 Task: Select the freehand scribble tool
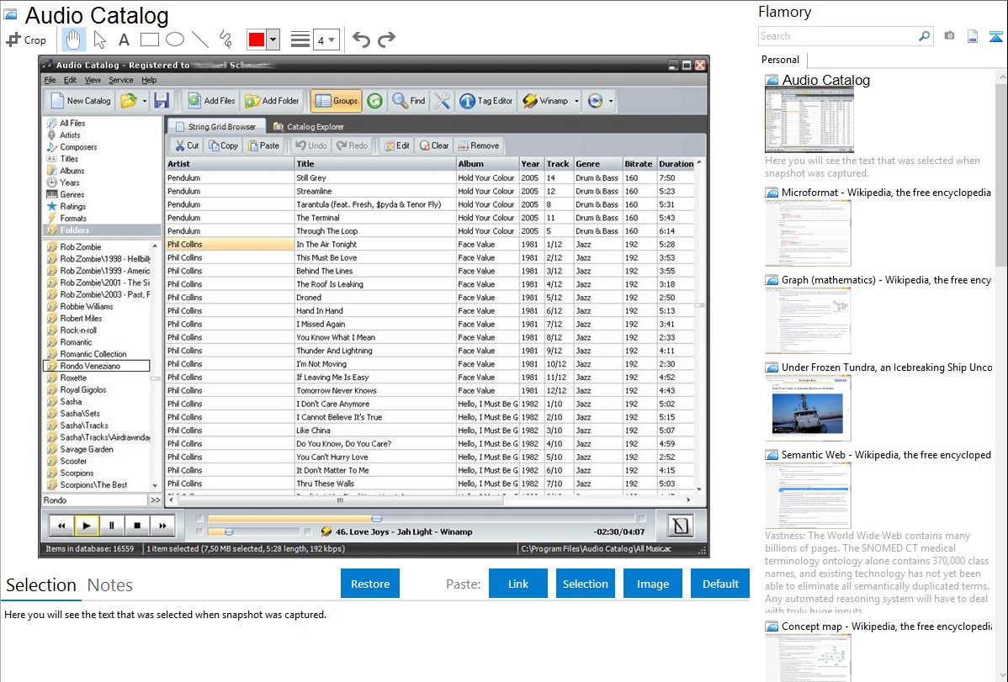tap(225, 40)
